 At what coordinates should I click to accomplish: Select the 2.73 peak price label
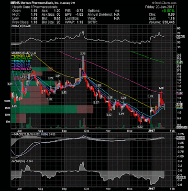click(83, 53)
